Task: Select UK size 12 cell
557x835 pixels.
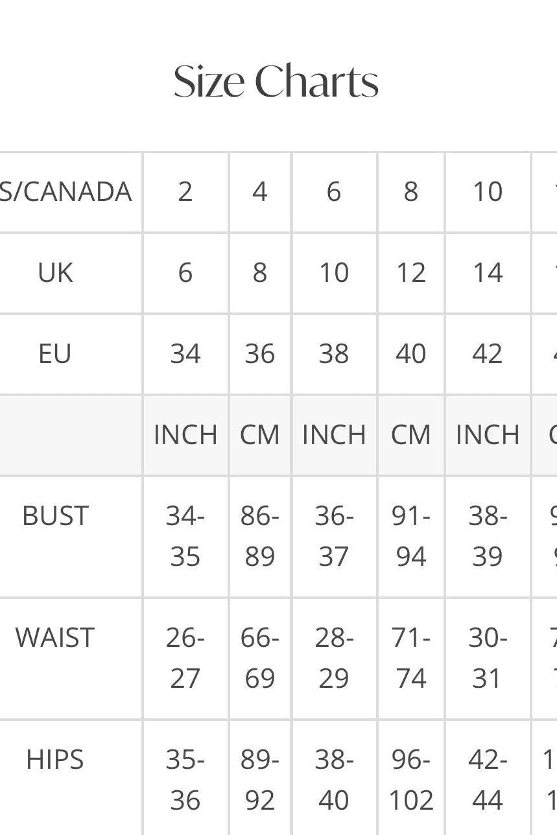Action: pos(411,273)
